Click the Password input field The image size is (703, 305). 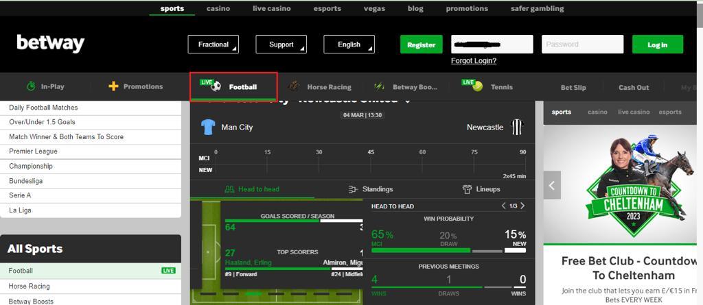click(582, 45)
